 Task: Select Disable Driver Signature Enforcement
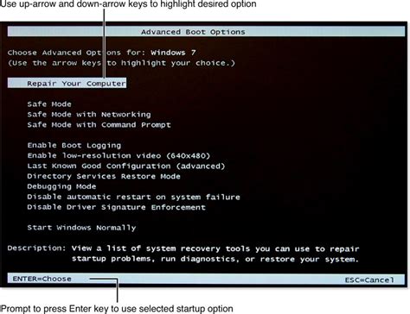point(116,207)
